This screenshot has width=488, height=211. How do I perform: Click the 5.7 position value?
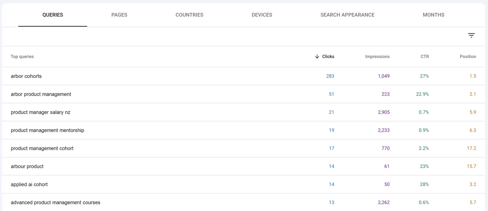click(473, 203)
